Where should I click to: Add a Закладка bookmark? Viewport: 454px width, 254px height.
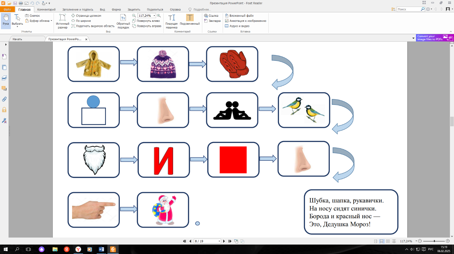212,21
